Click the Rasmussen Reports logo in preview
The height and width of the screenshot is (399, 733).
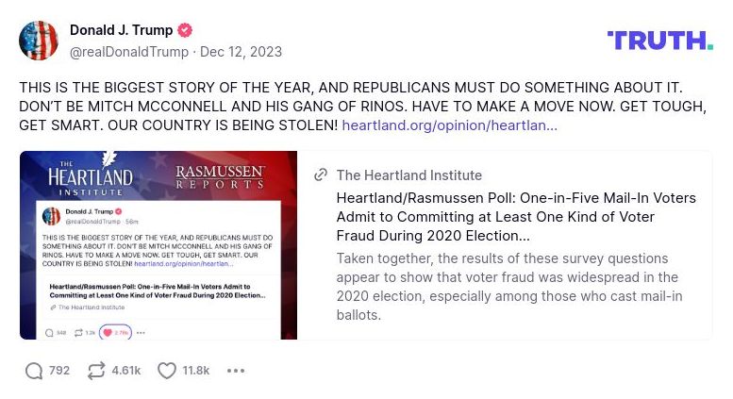click(222, 176)
